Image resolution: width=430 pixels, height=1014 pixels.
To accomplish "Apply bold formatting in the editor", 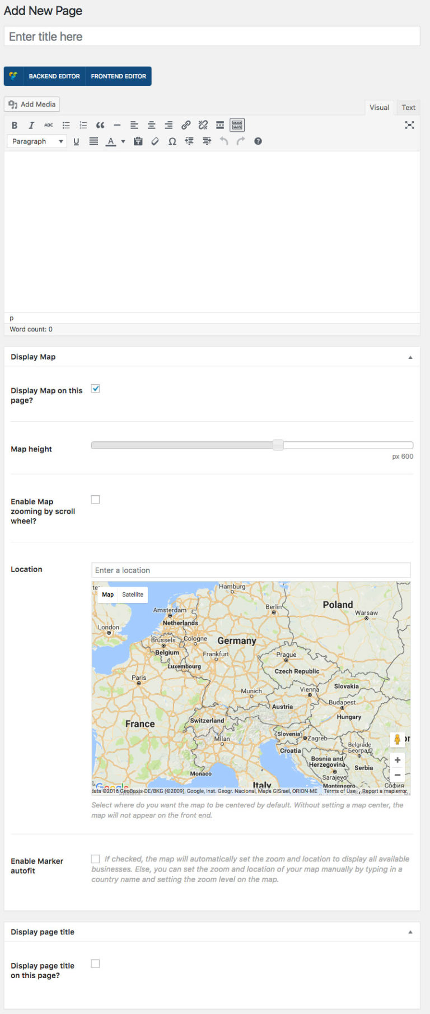I will coord(14,125).
